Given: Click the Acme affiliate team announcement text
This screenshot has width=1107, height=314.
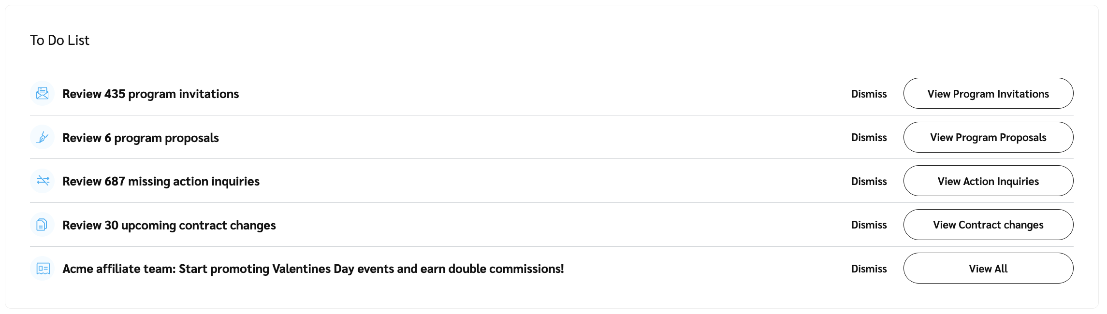Looking at the screenshot, I should coord(313,269).
